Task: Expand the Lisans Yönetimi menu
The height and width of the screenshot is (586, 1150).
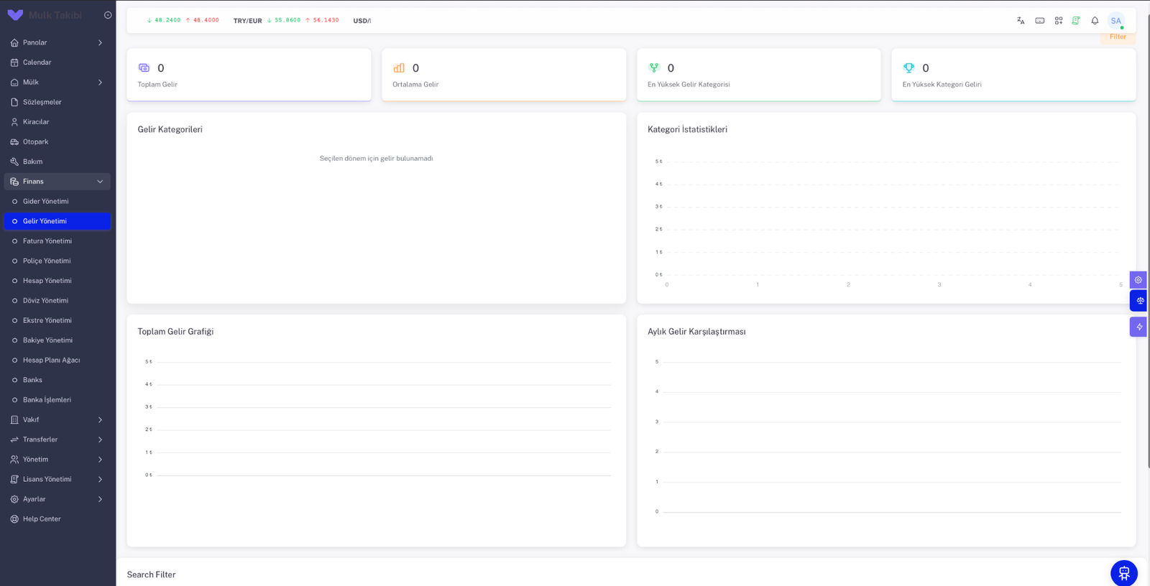Action: (x=57, y=479)
